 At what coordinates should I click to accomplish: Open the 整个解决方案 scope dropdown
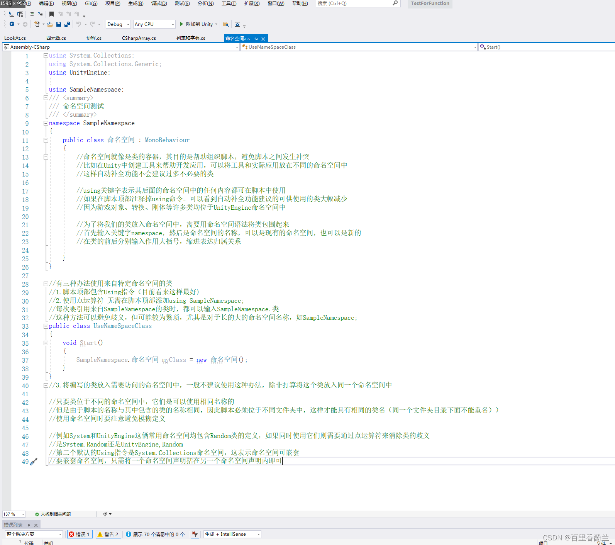pos(34,534)
